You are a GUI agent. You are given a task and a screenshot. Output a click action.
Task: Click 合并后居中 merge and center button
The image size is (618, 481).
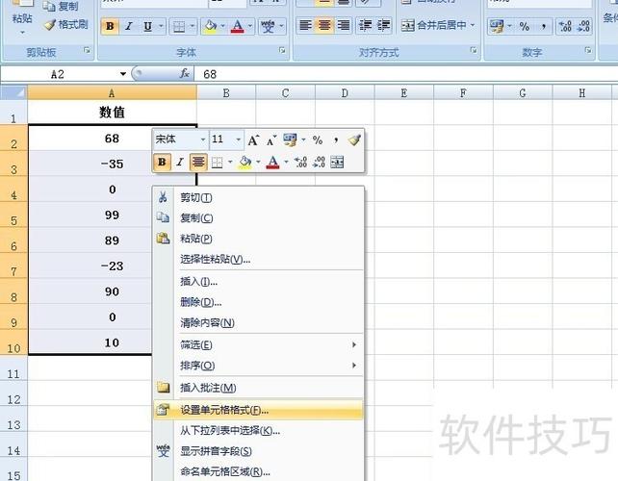(433, 26)
